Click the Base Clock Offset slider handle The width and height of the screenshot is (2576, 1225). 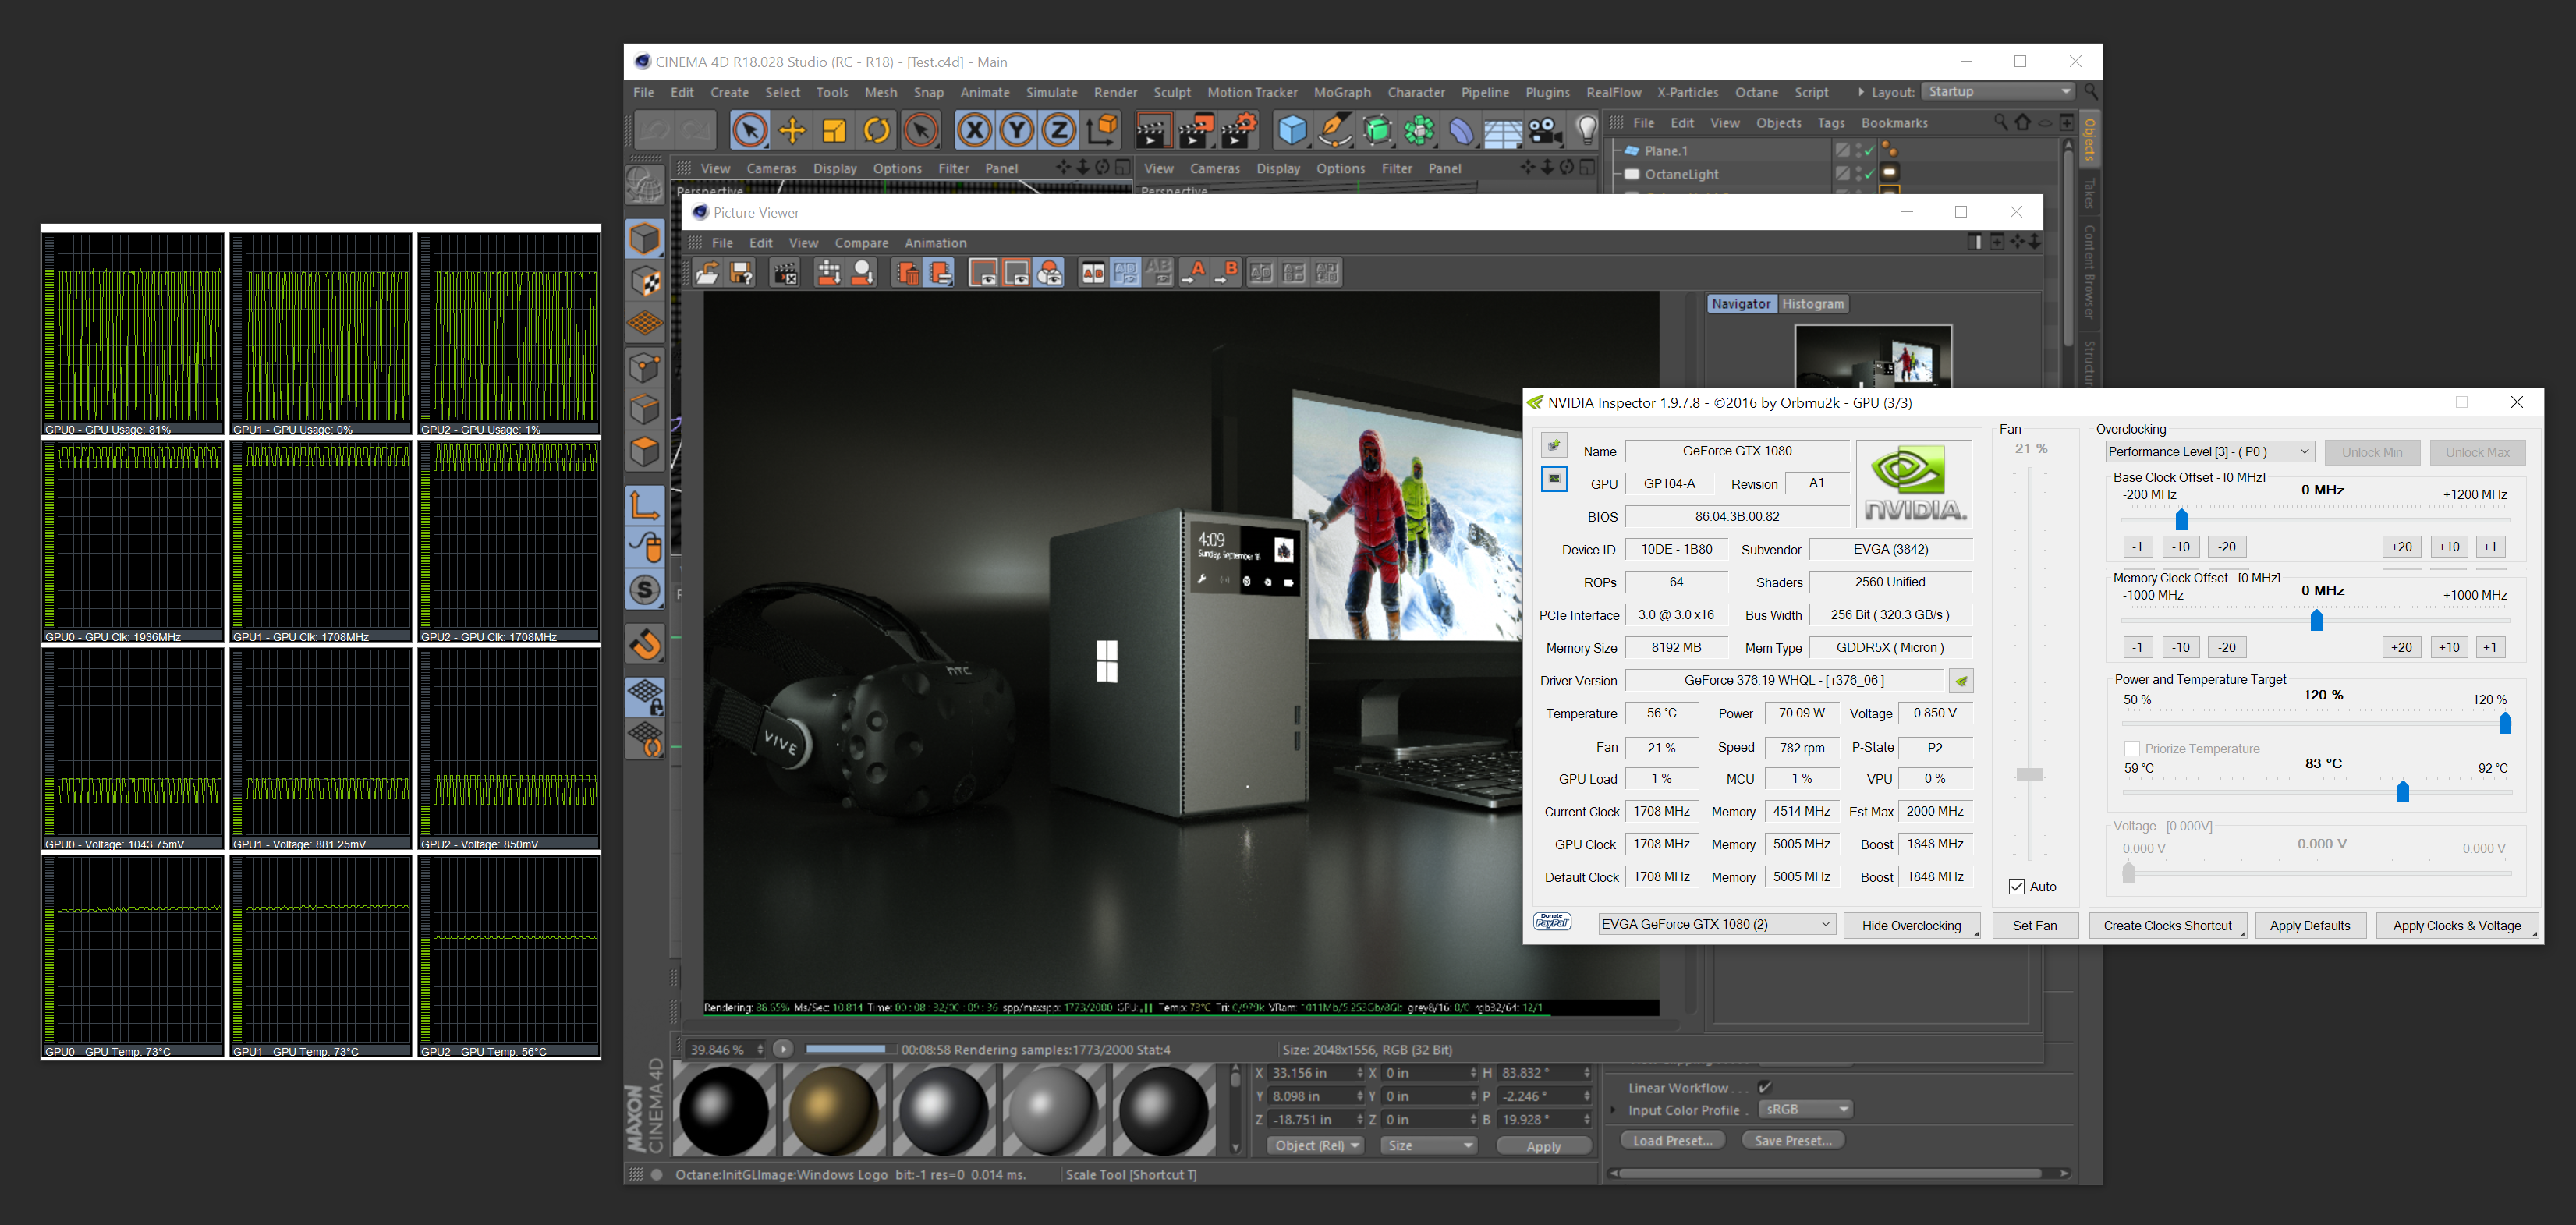click(x=2181, y=519)
